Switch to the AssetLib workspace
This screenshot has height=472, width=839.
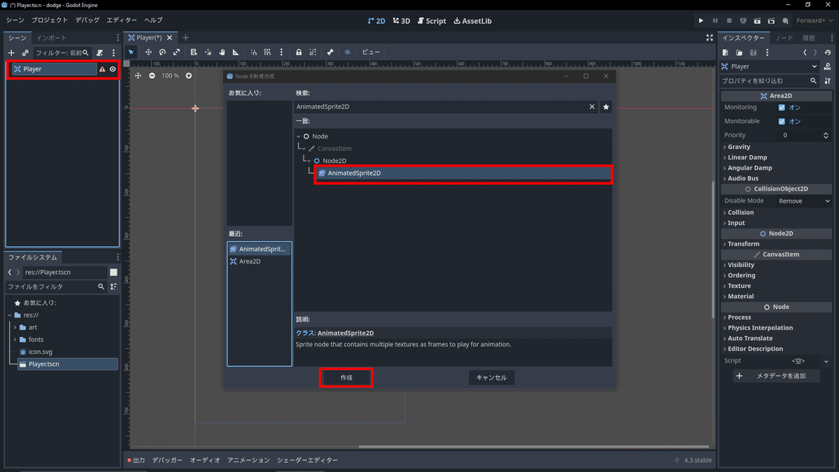473,21
